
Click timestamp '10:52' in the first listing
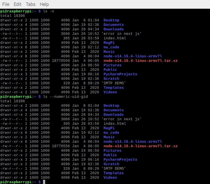pyautogui.click(x=93, y=34)
